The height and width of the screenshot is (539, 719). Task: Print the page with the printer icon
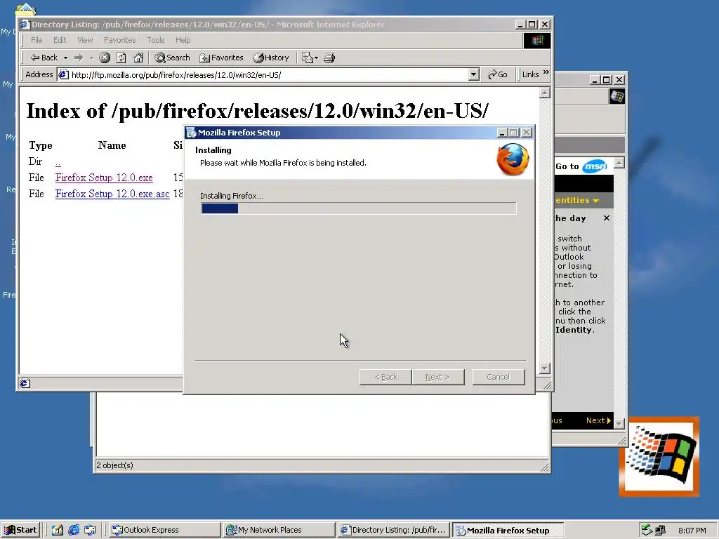[329, 58]
